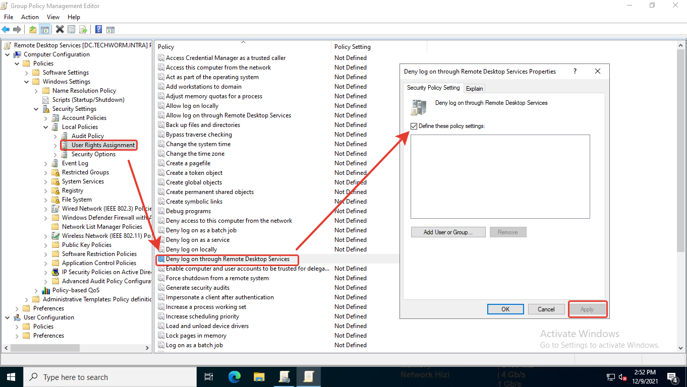Image resolution: width=687 pixels, height=387 pixels.
Task: Select Security Options in the tree
Action: (93, 154)
